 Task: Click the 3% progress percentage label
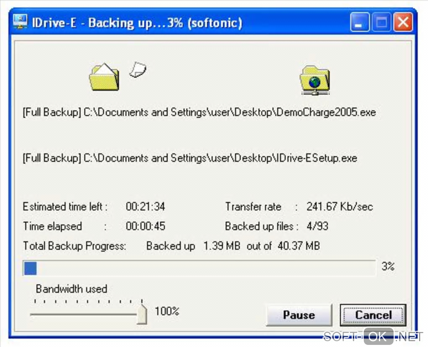(388, 266)
